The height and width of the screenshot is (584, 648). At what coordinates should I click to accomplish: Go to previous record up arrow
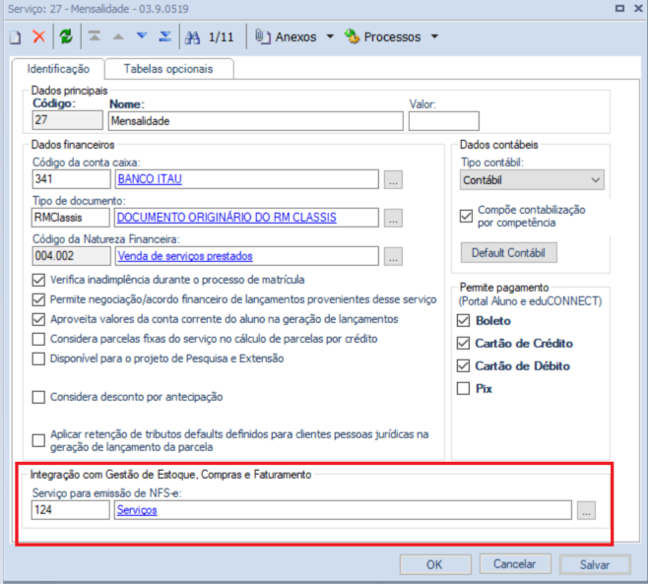click(118, 36)
